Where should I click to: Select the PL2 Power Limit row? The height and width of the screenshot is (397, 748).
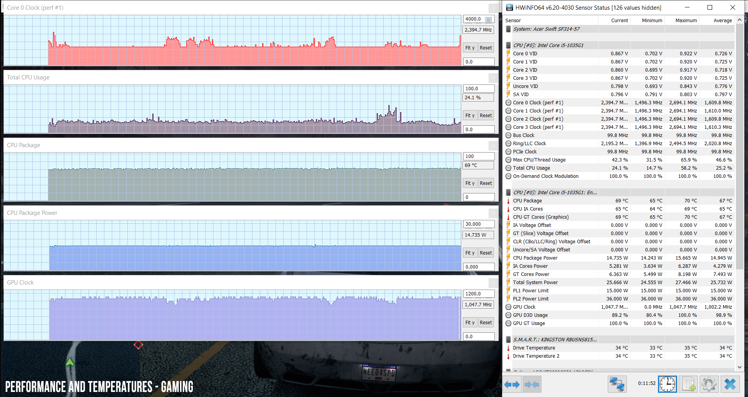coord(619,299)
